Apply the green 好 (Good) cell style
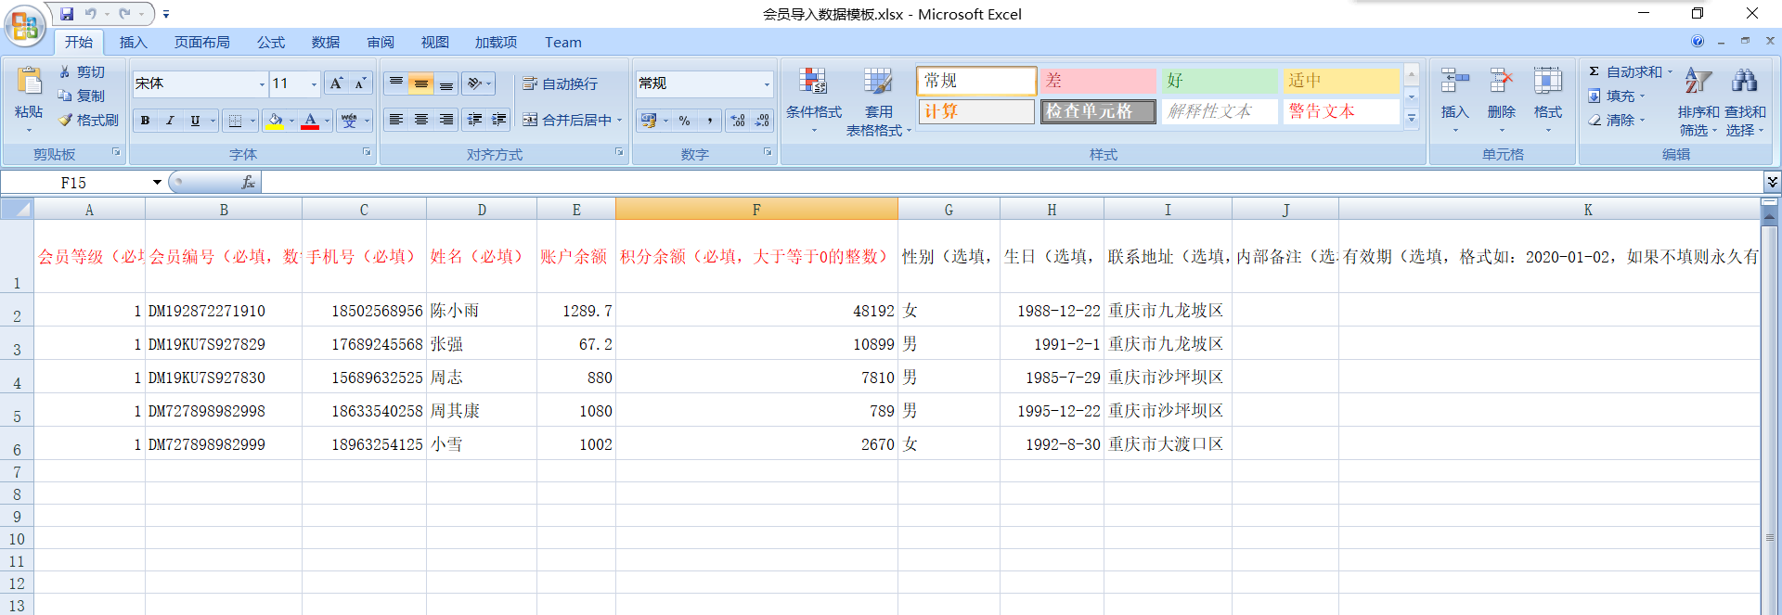1782x615 pixels. [1219, 81]
